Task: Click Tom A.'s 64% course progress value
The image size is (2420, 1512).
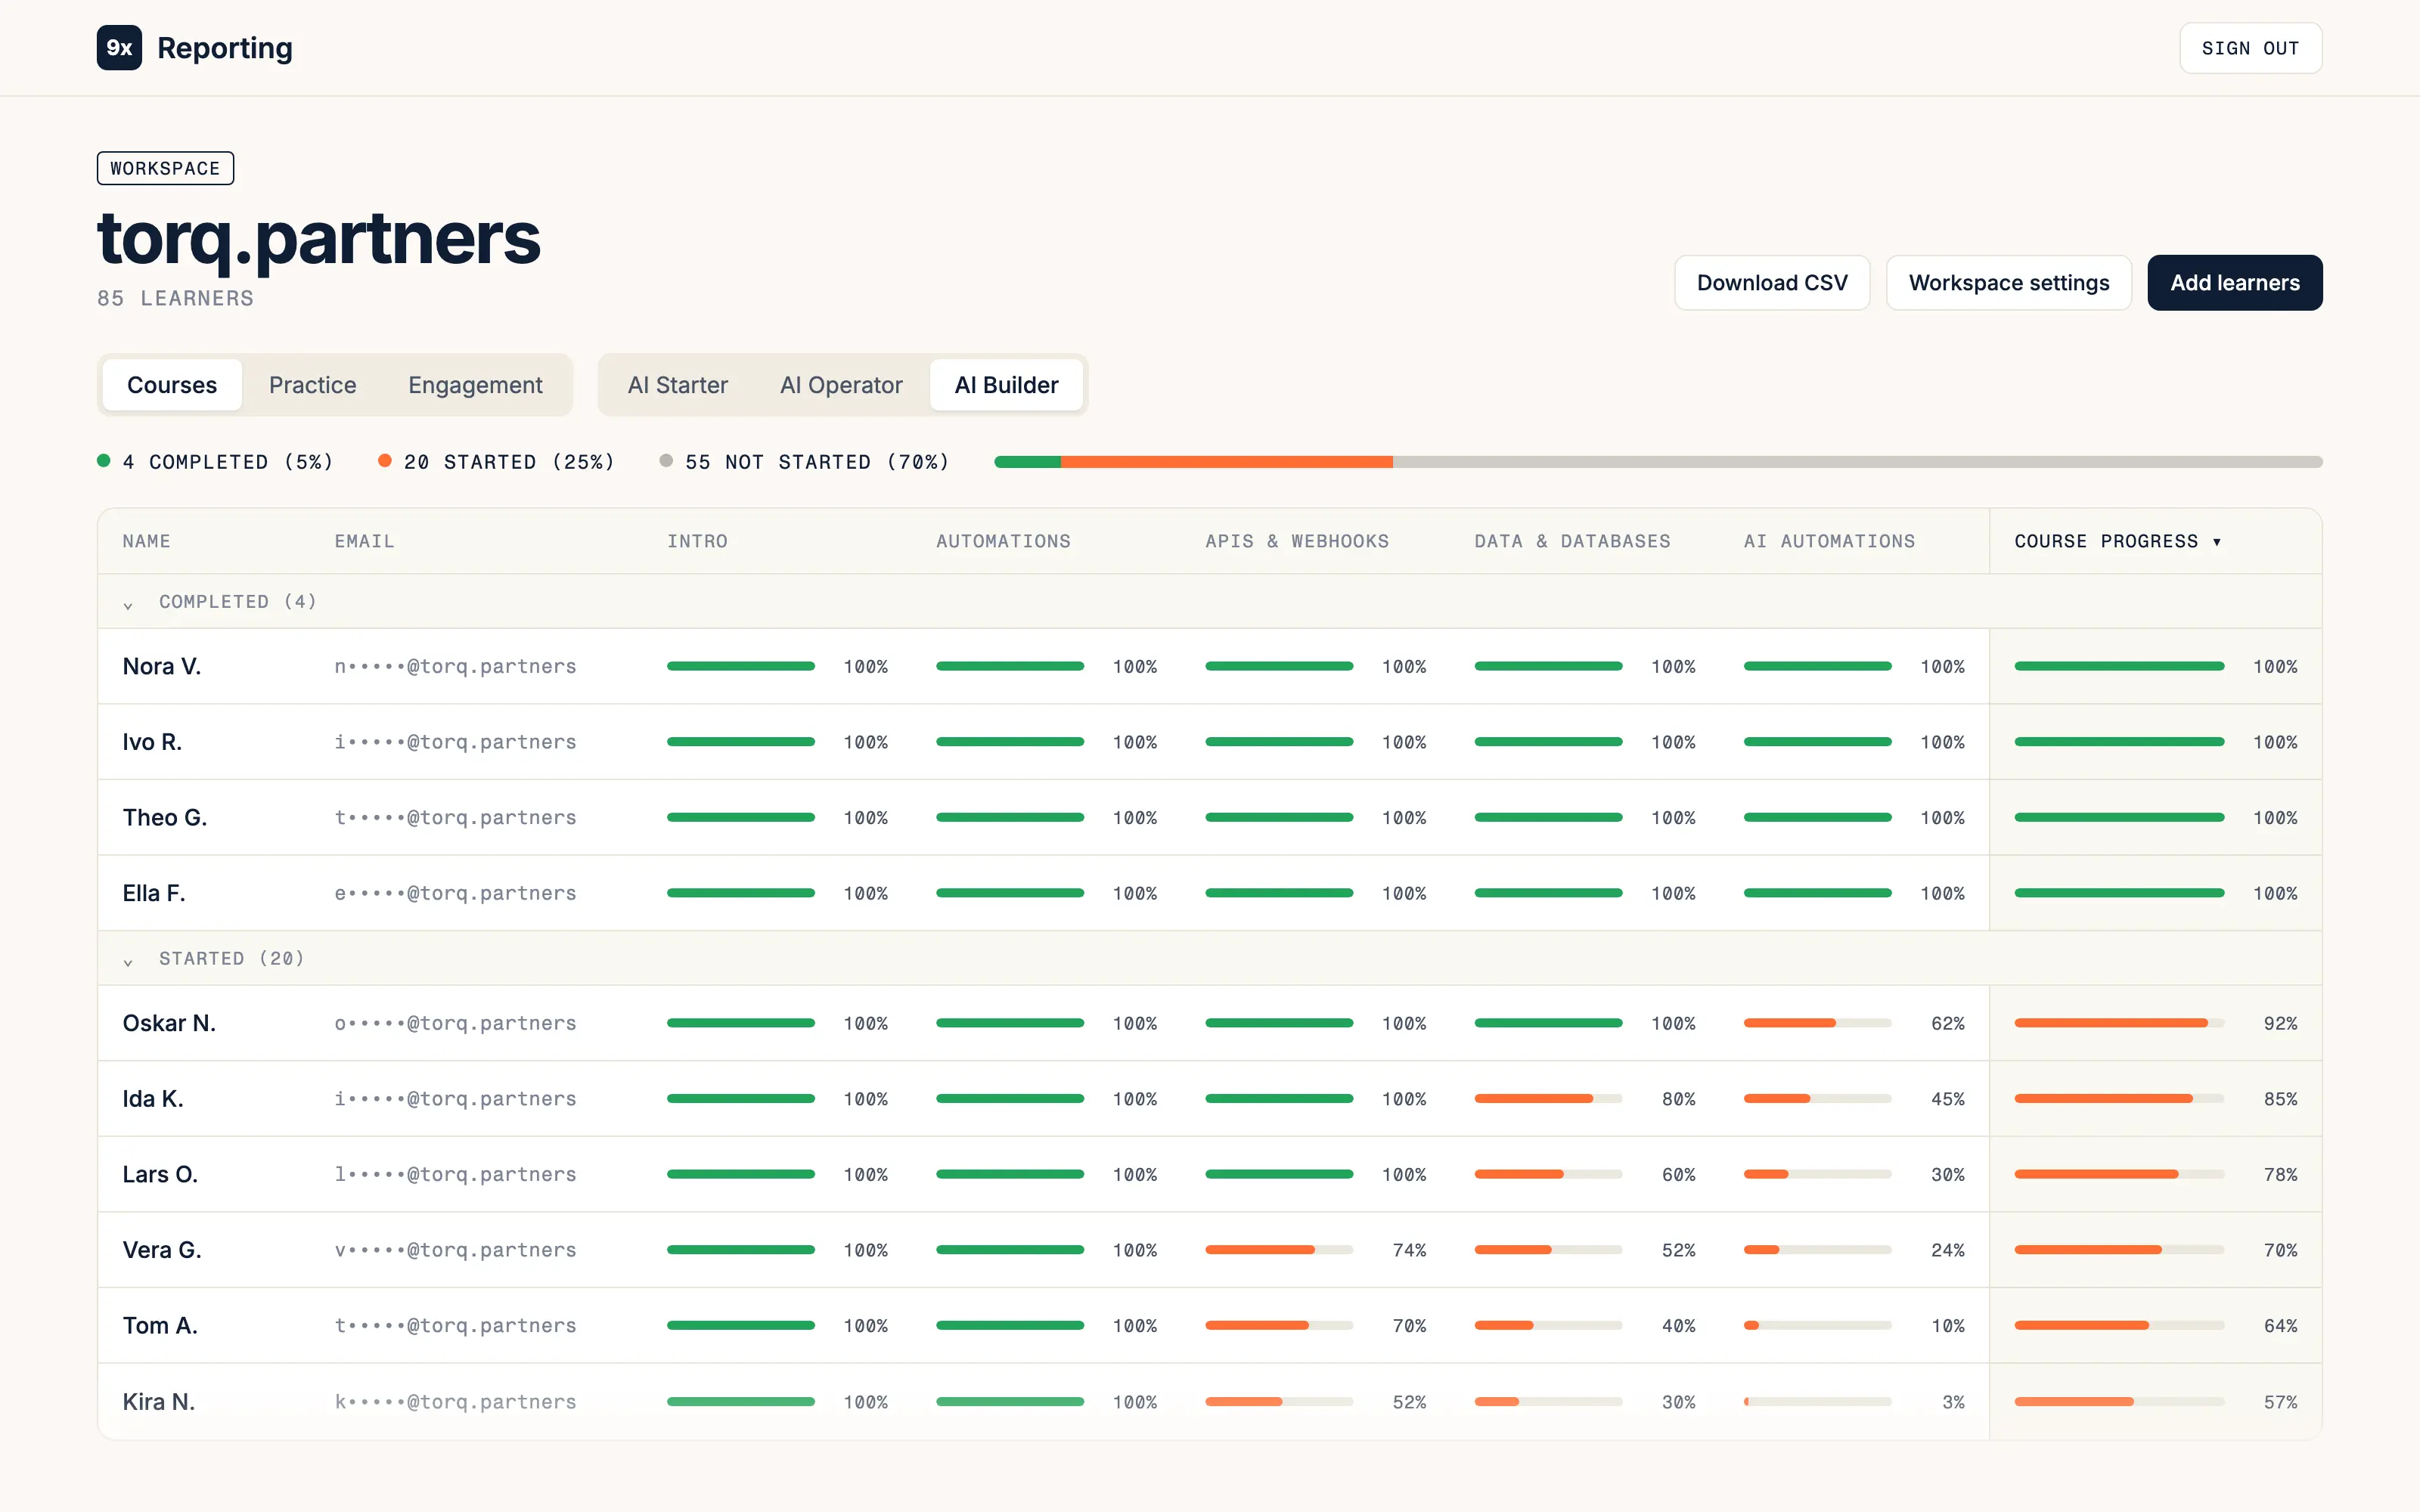Action: coord(2280,1325)
